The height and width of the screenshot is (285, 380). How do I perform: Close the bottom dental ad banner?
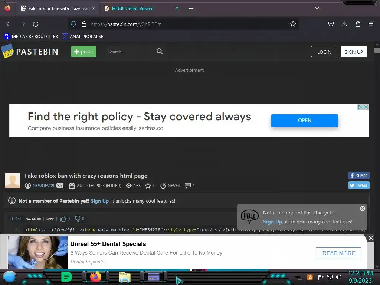(x=371, y=238)
